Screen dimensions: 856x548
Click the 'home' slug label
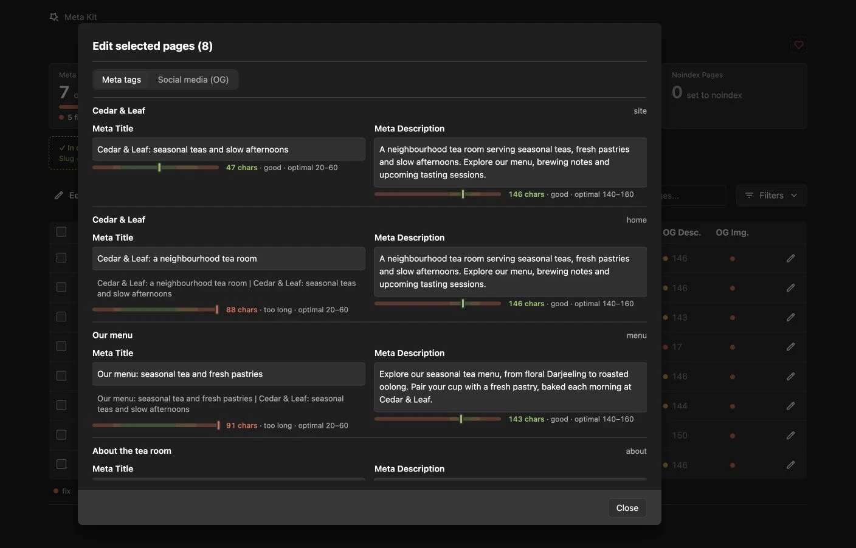coord(637,220)
